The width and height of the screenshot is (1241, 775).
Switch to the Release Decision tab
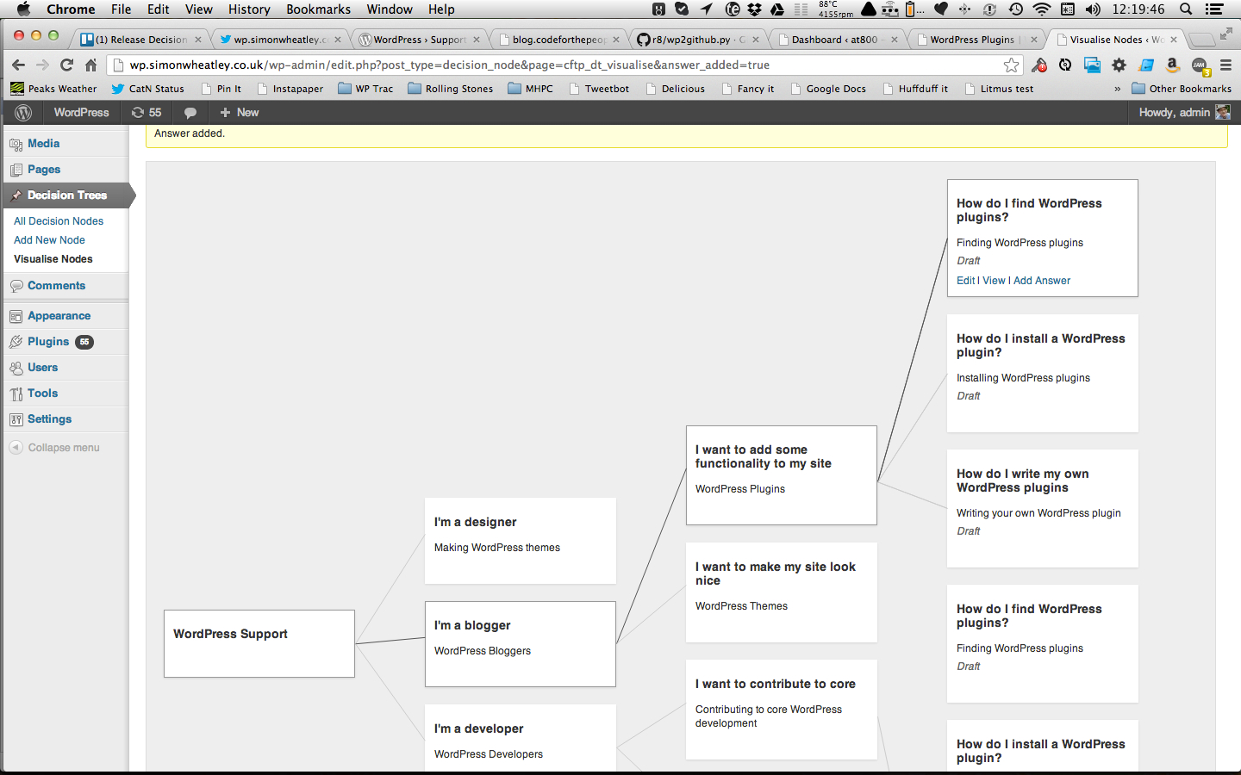click(x=140, y=40)
